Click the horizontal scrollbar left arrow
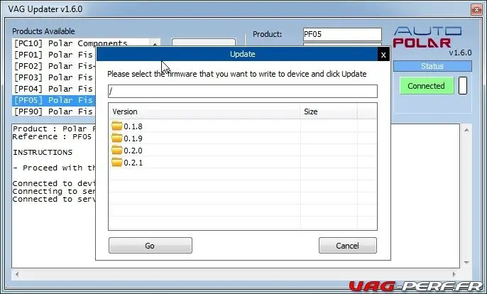487x294 pixels. [17, 274]
